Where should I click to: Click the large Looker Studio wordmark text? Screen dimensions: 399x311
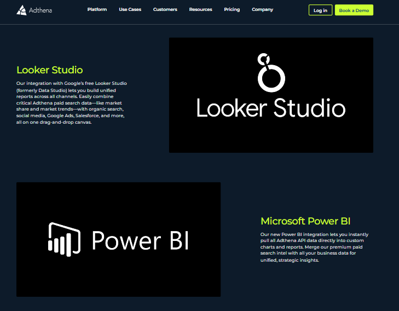271,108
